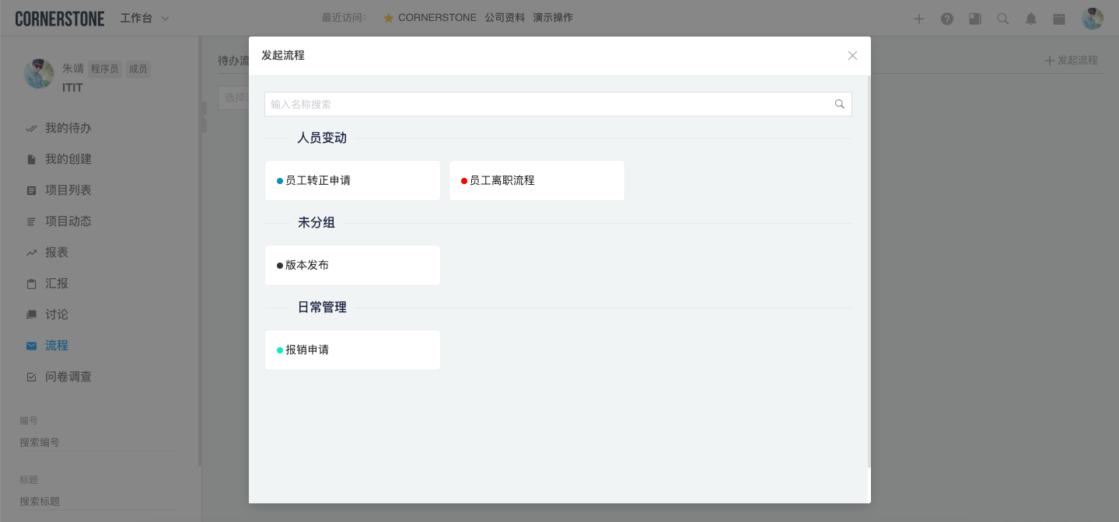Open recent project CORNERSTONE link
Screen dimensions: 1119x522
tap(437, 18)
